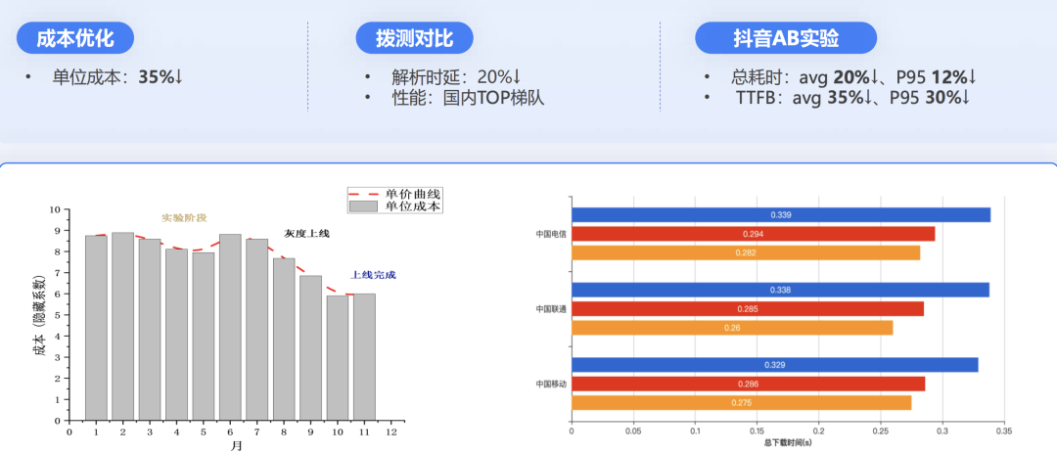This screenshot has width=1057, height=454.
Task: Select the gray bar for month 11
Action: click(x=364, y=356)
